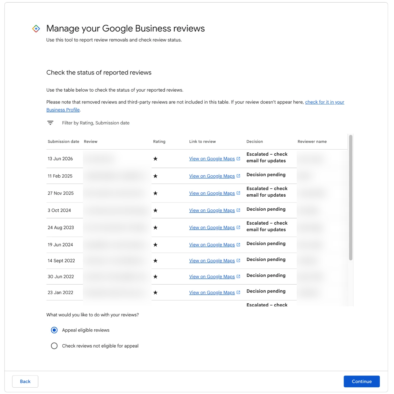The height and width of the screenshot is (394, 394).
Task: Open View on Google Maps for 3 Oct 2024
Action: coord(212,210)
